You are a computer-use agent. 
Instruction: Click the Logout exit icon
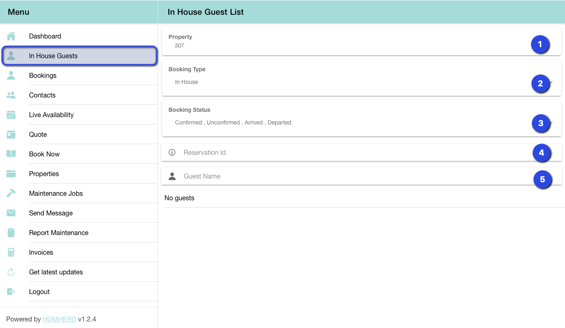click(x=11, y=292)
